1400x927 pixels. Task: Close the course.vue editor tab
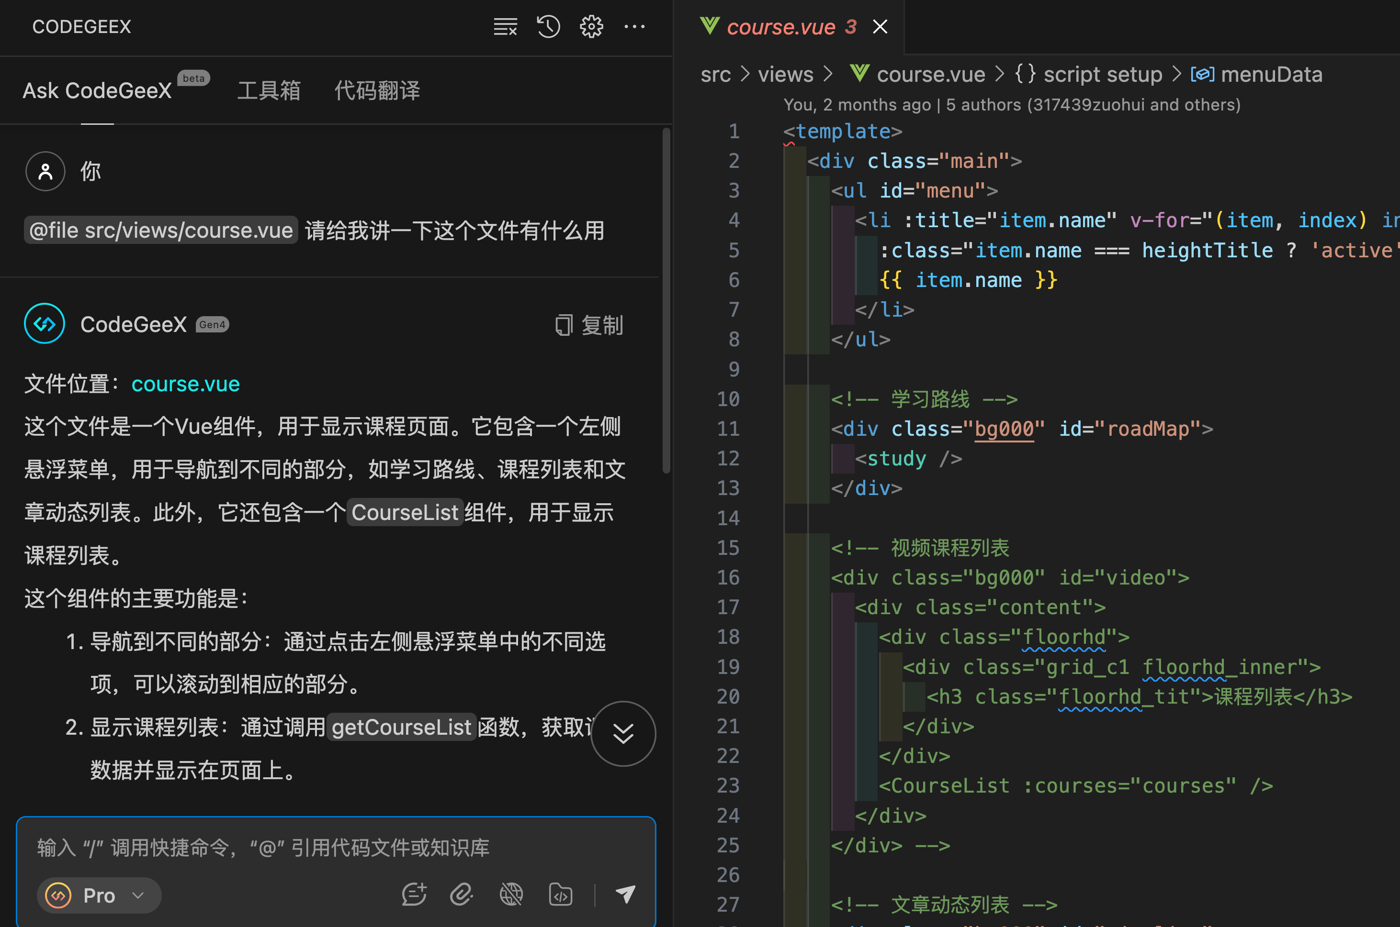click(880, 27)
